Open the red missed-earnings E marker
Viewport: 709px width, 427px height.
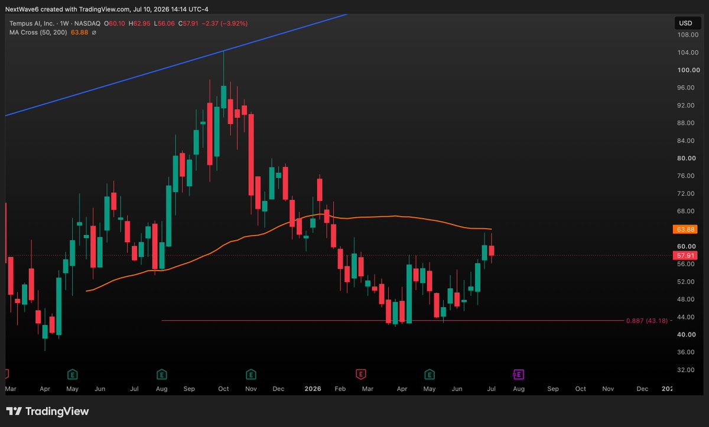[x=360, y=374]
